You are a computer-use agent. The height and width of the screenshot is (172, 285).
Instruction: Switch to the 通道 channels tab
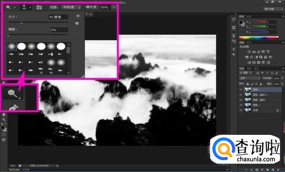click(249, 68)
